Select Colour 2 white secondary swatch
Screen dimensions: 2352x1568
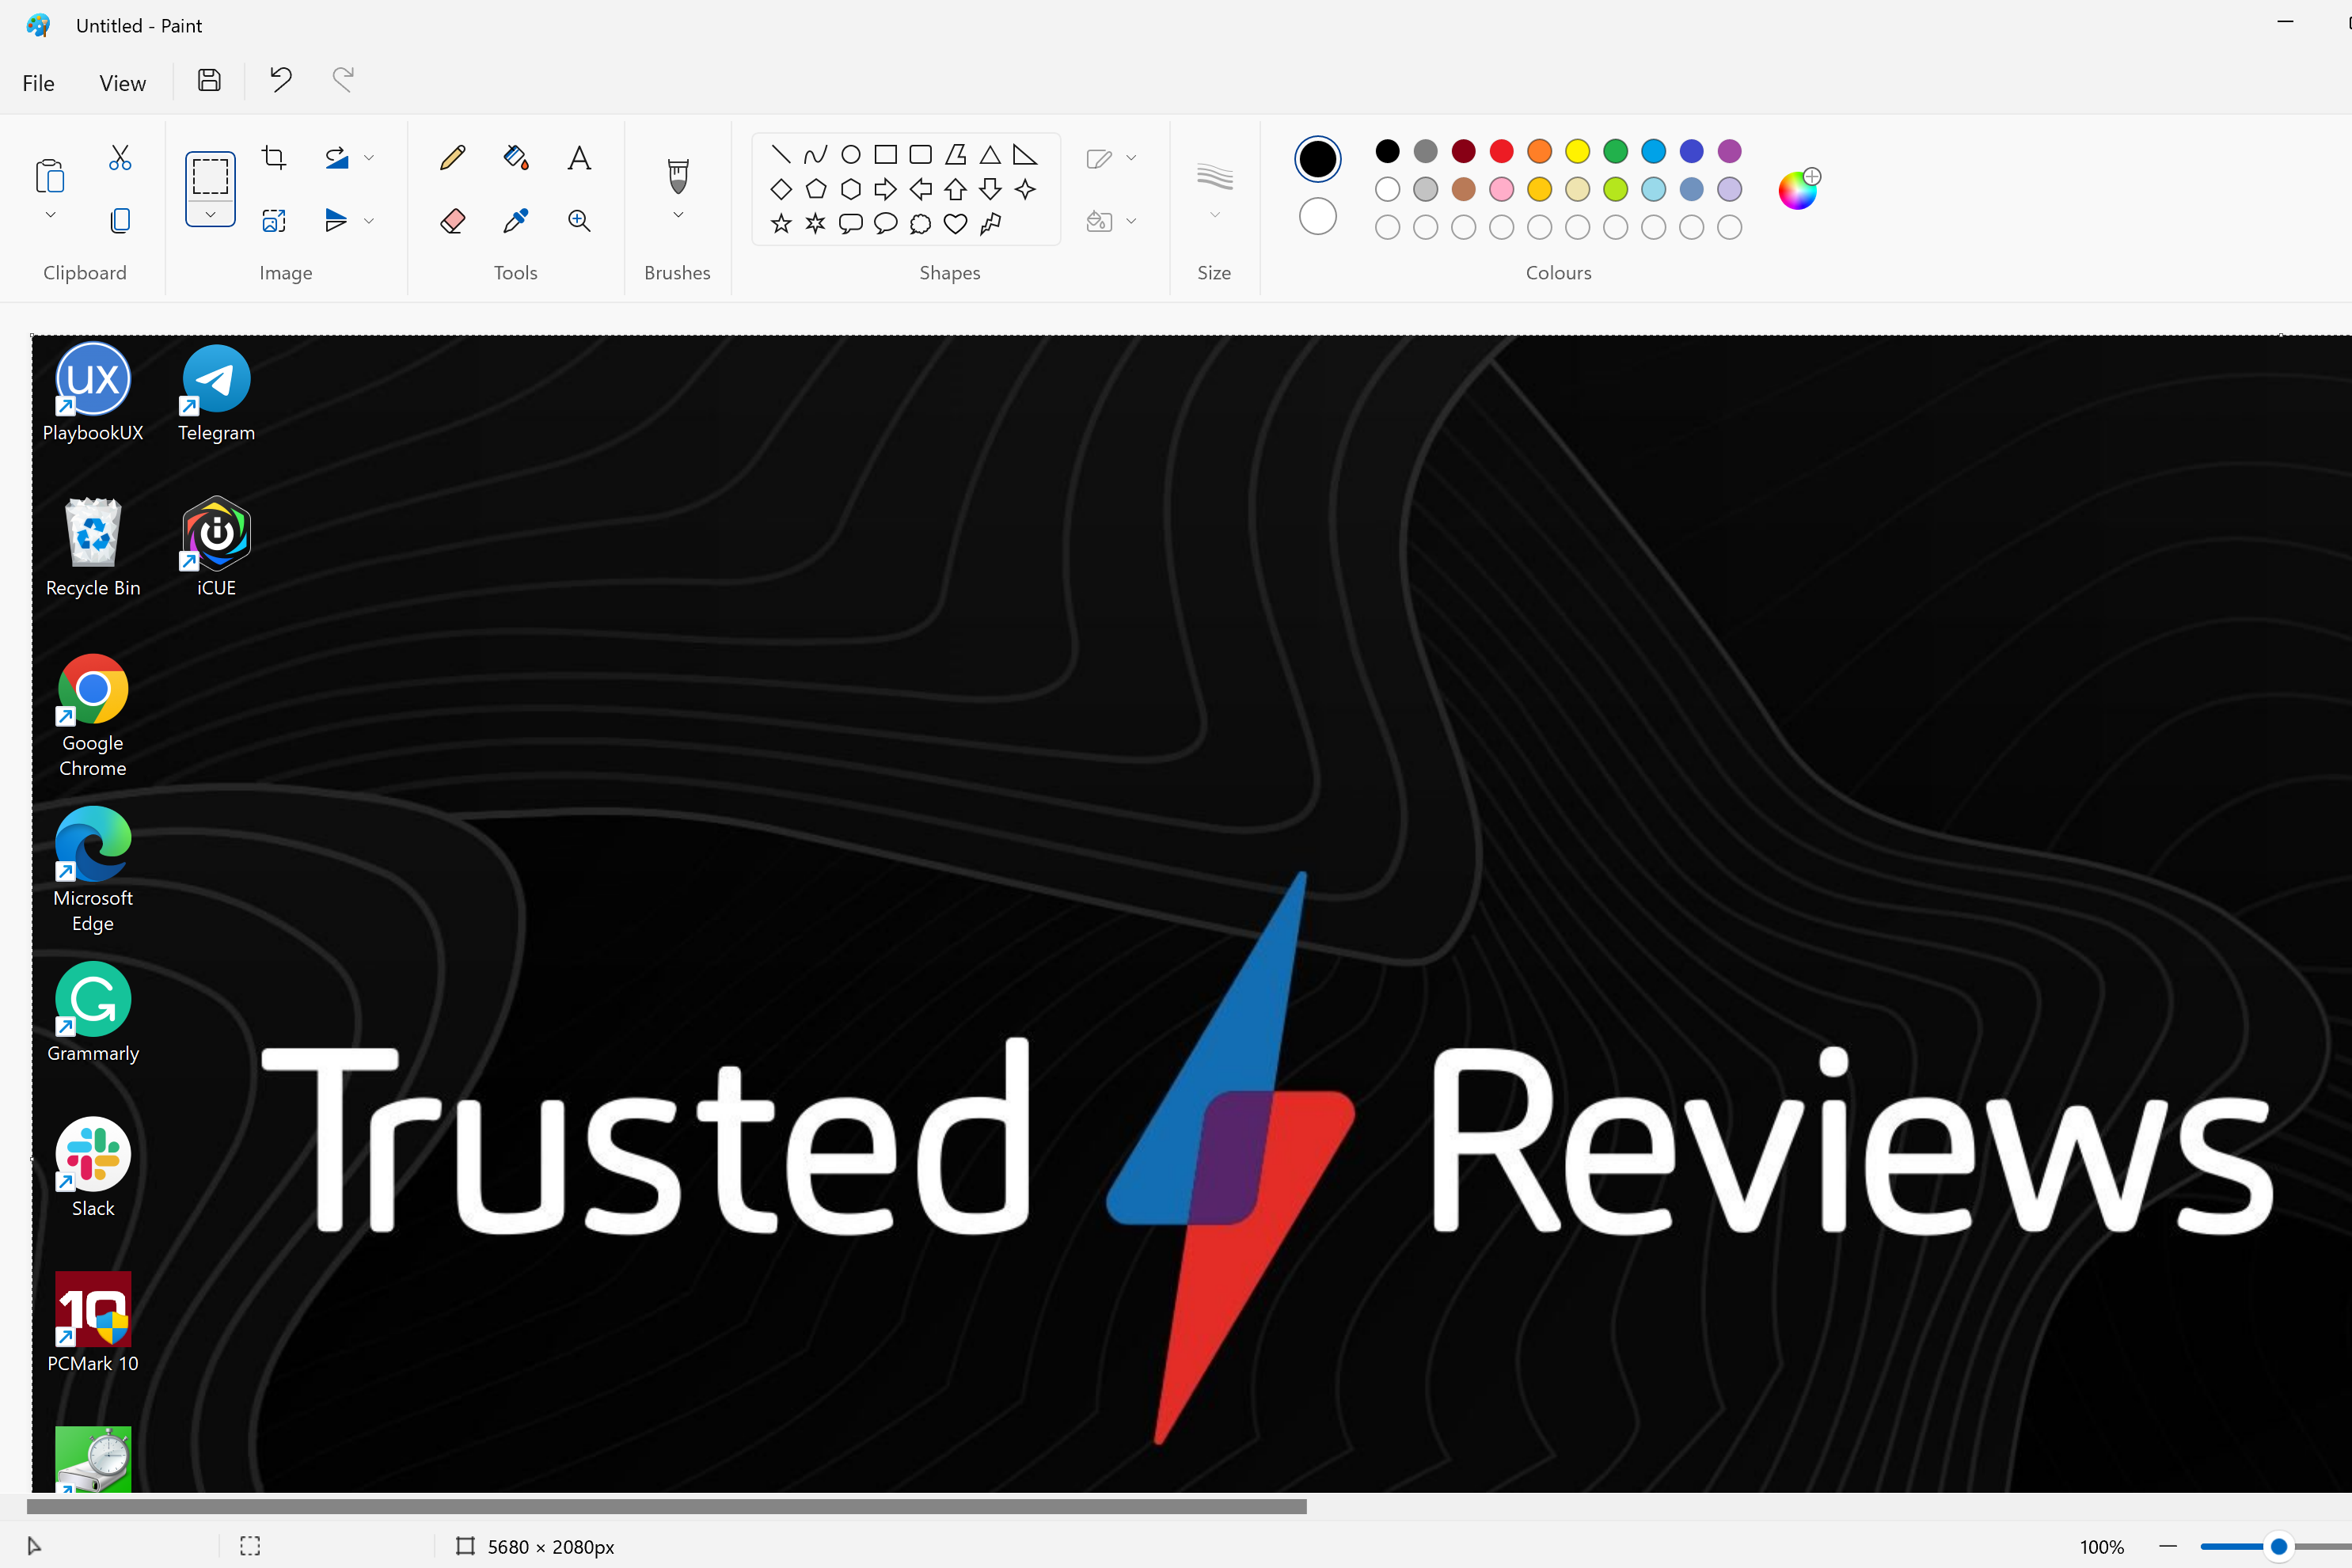point(1318,217)
